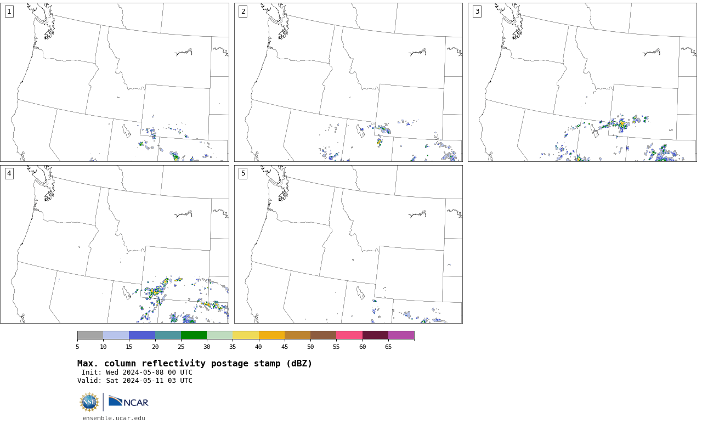Open ensemble member 1 reflectivity map
Viewport: 702px width, 424px height.
[115, 82]
